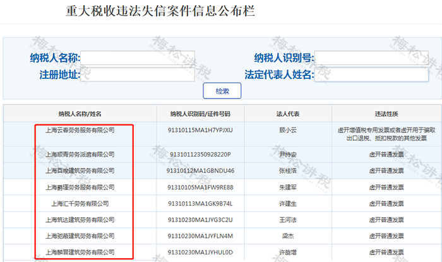Click taxpayer ID 91310115MA1H7YPJXU
The height and width of the screenshot is (262, 442).
(x=200, y=130)
